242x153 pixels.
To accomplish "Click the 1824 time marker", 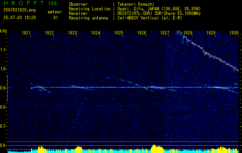I will point(95,33).
